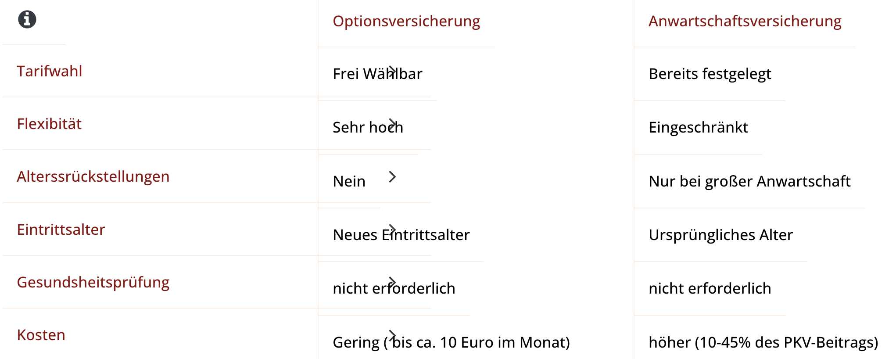Click the Gesundsheitsprüfung row label

pos(93,282)
